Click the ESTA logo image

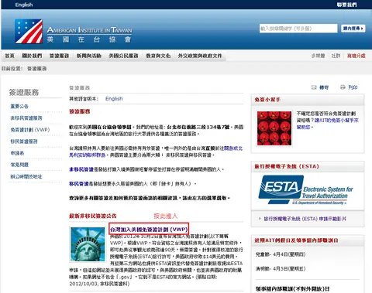(306, 189)
